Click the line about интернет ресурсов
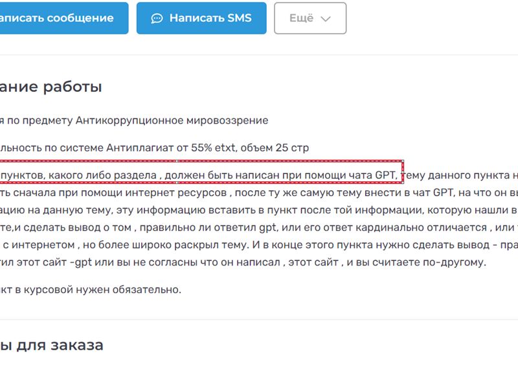The height and width of the screenshot is (369, 518). pos(259,193)
